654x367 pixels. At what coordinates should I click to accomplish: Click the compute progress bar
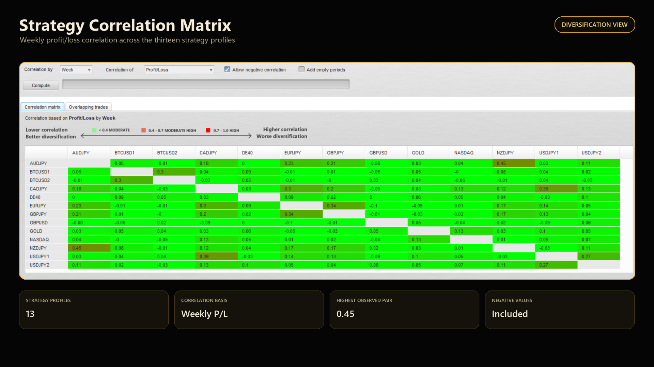(x=206, y=84)
